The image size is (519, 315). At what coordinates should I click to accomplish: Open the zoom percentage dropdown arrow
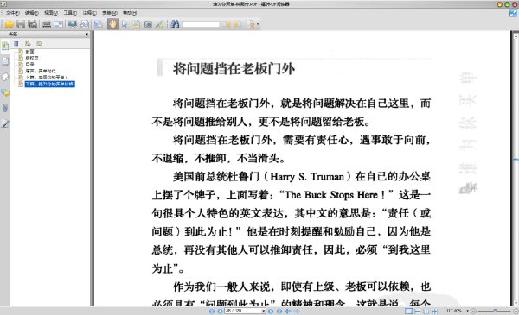(x=467, y=311)
